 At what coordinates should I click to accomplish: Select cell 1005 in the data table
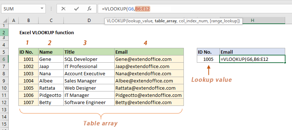point(28,88)
